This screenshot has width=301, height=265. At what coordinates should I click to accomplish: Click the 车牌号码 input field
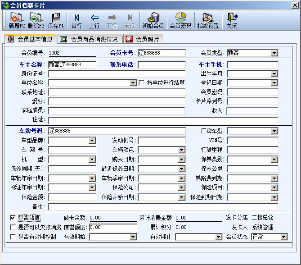click(x=117, y=131)
